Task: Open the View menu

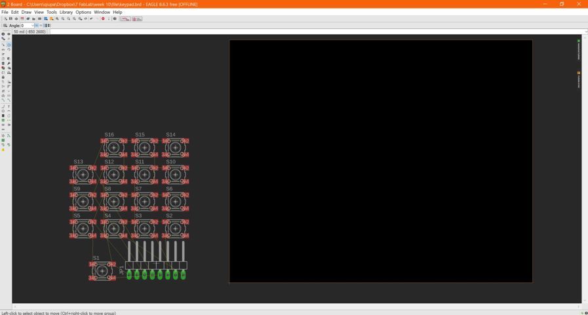Action: coord(39,12)
